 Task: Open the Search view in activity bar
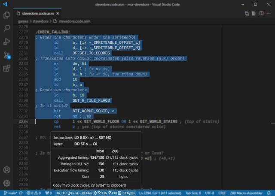(6, 28)
